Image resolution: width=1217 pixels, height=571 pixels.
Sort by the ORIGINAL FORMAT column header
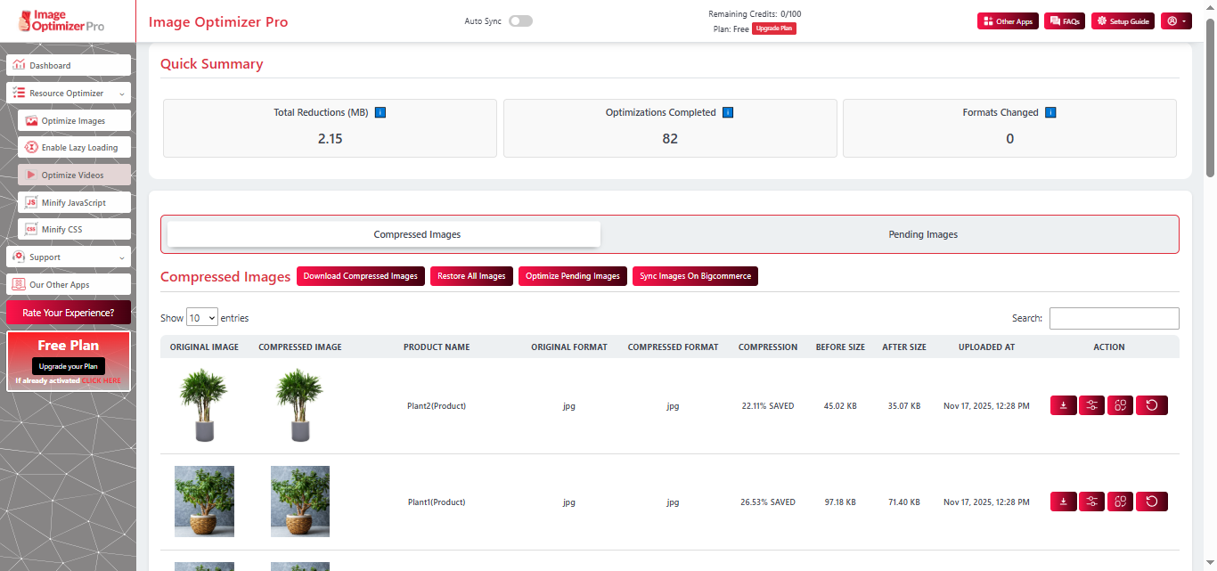point(569,347)
